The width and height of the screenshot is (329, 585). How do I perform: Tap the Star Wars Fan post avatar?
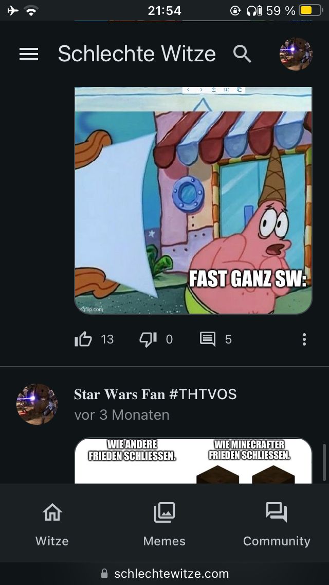point(37,404)
